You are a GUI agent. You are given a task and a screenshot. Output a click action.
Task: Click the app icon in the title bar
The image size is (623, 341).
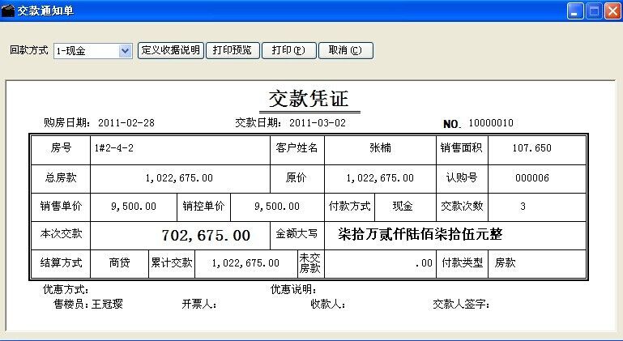coord(9,11)
